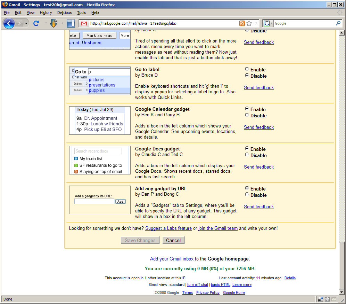The height and width of the screenshot is (304, 346).
Task: Click the grey snowflake-like status bar icon
Action: 327,299
